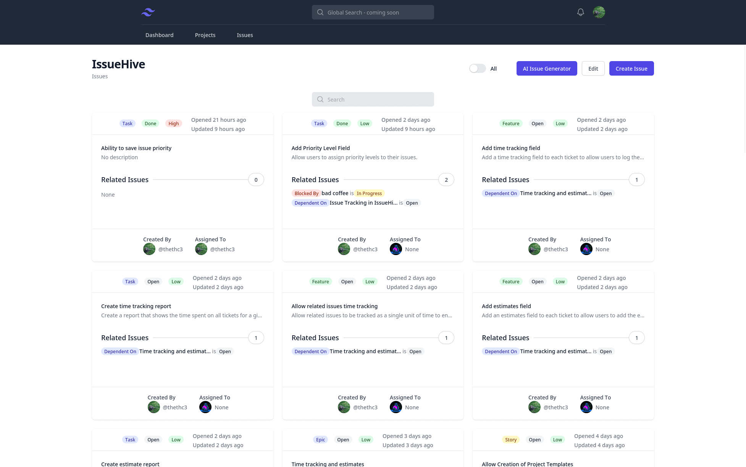Launch the AI Issue Generator
Viewport: 746px width, 467px height.
tap(546, 68)
